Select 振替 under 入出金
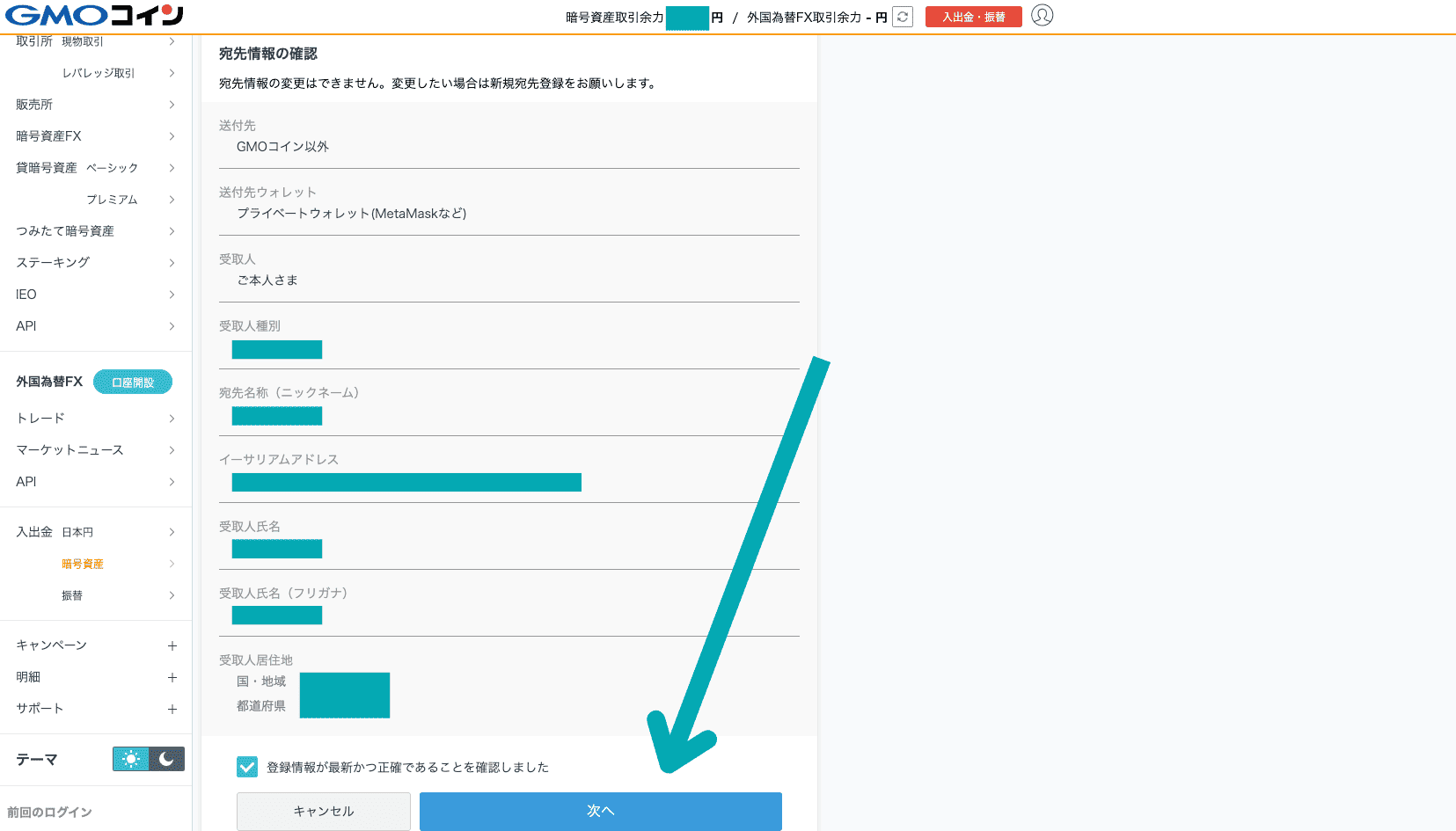Image resolution: width=1456 pixels, height=831 pixels. 72,595
